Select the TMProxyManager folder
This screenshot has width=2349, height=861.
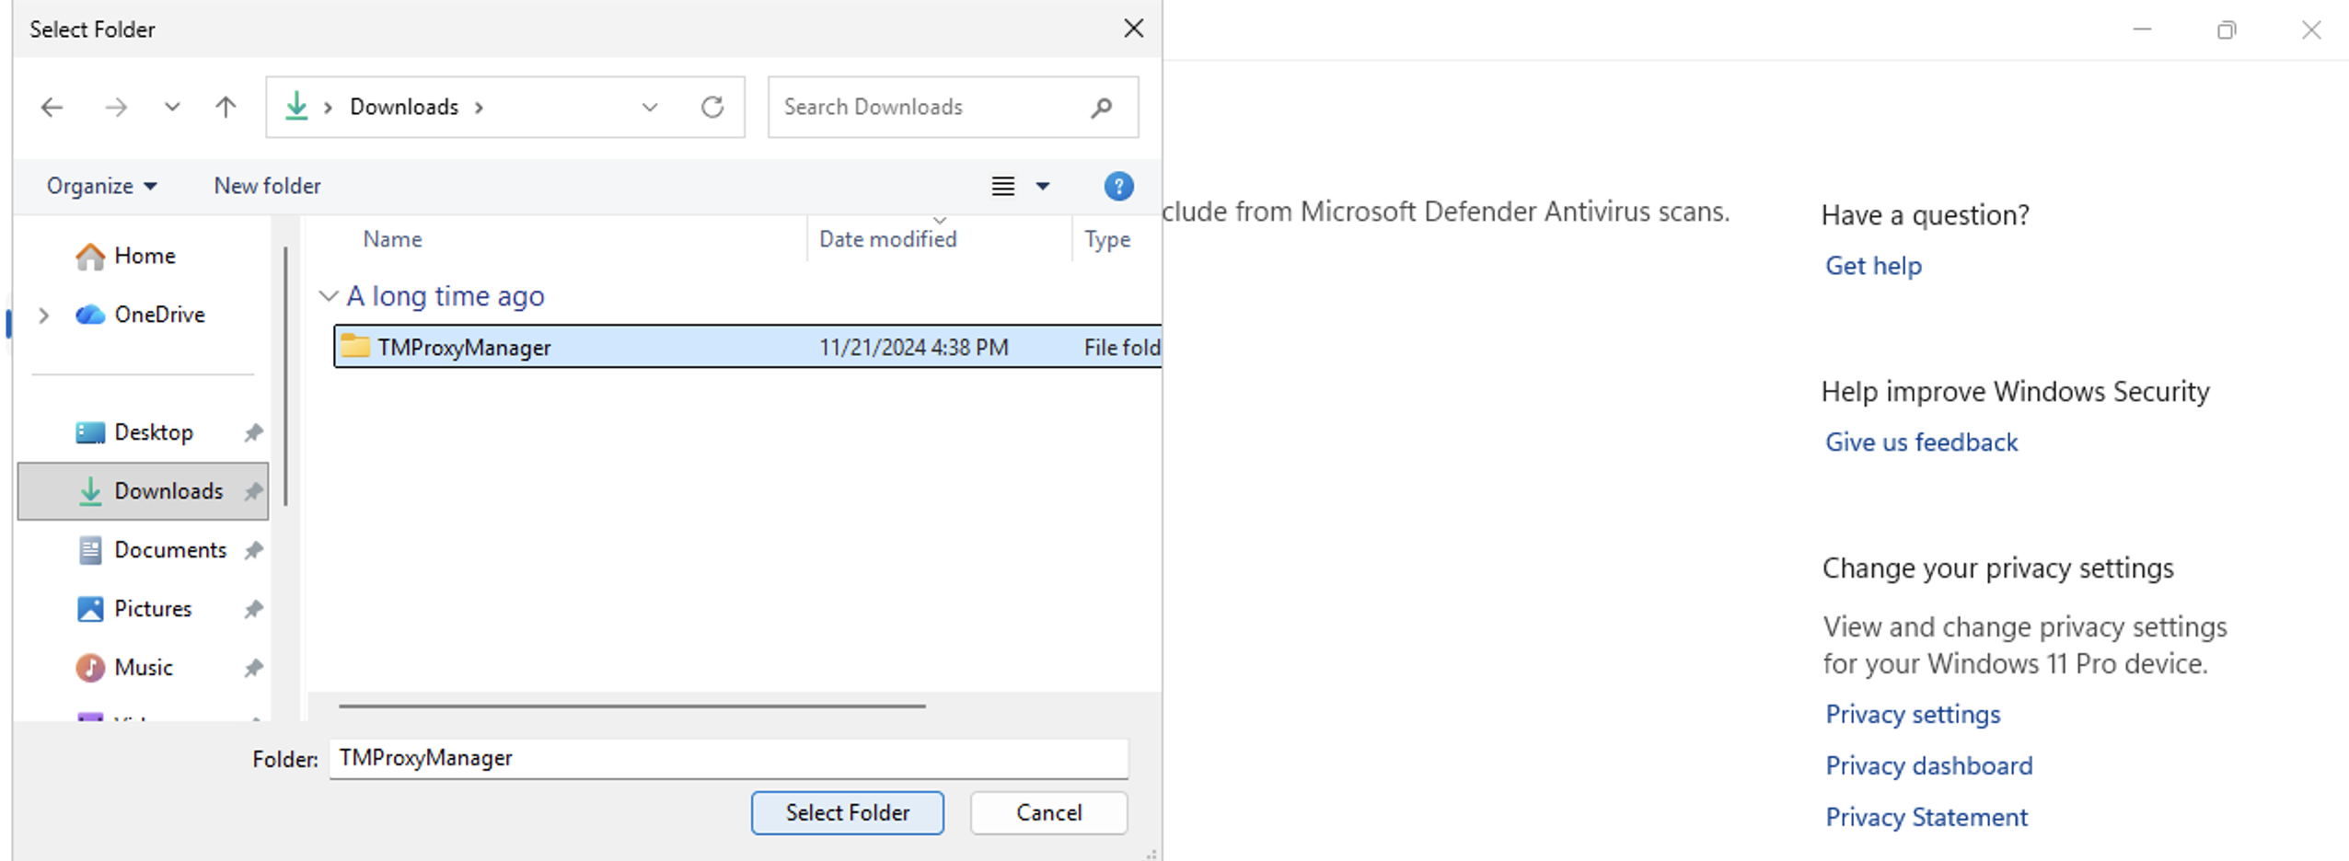pos(464,347)
